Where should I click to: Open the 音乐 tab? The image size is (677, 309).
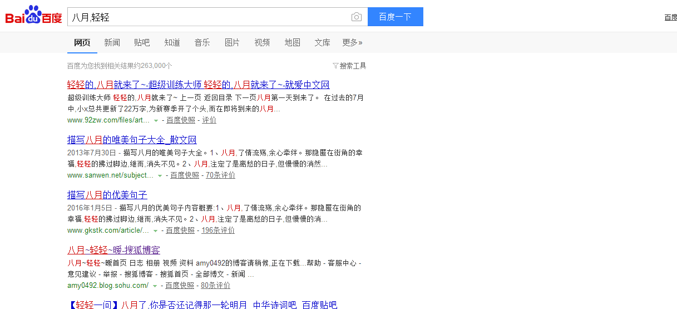[x=202, y=42]
